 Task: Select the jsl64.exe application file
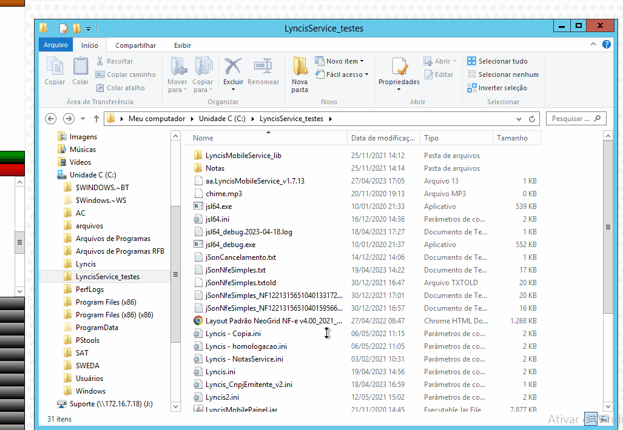point(218,207)
